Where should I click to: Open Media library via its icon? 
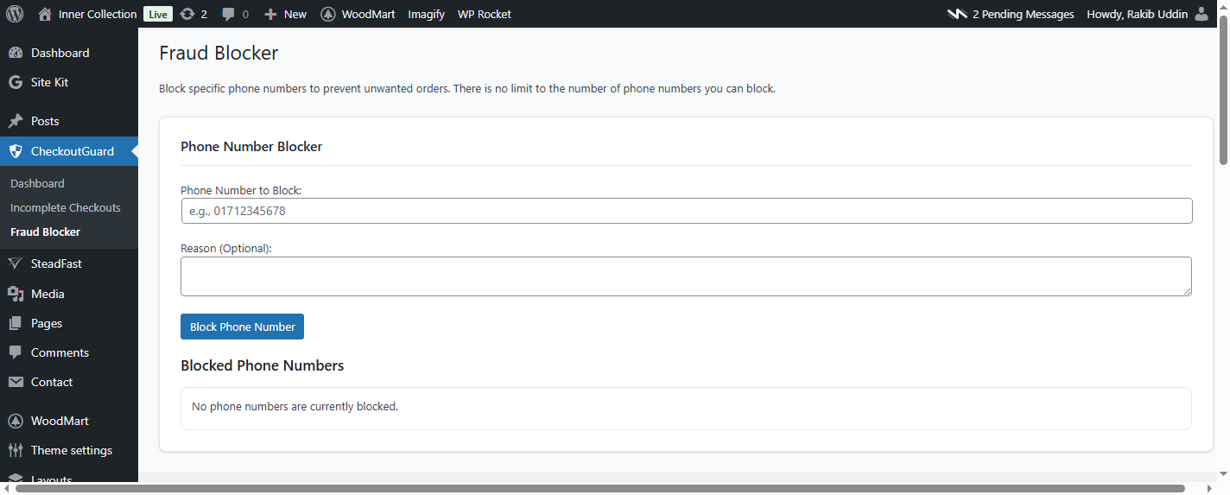(16, 294)
